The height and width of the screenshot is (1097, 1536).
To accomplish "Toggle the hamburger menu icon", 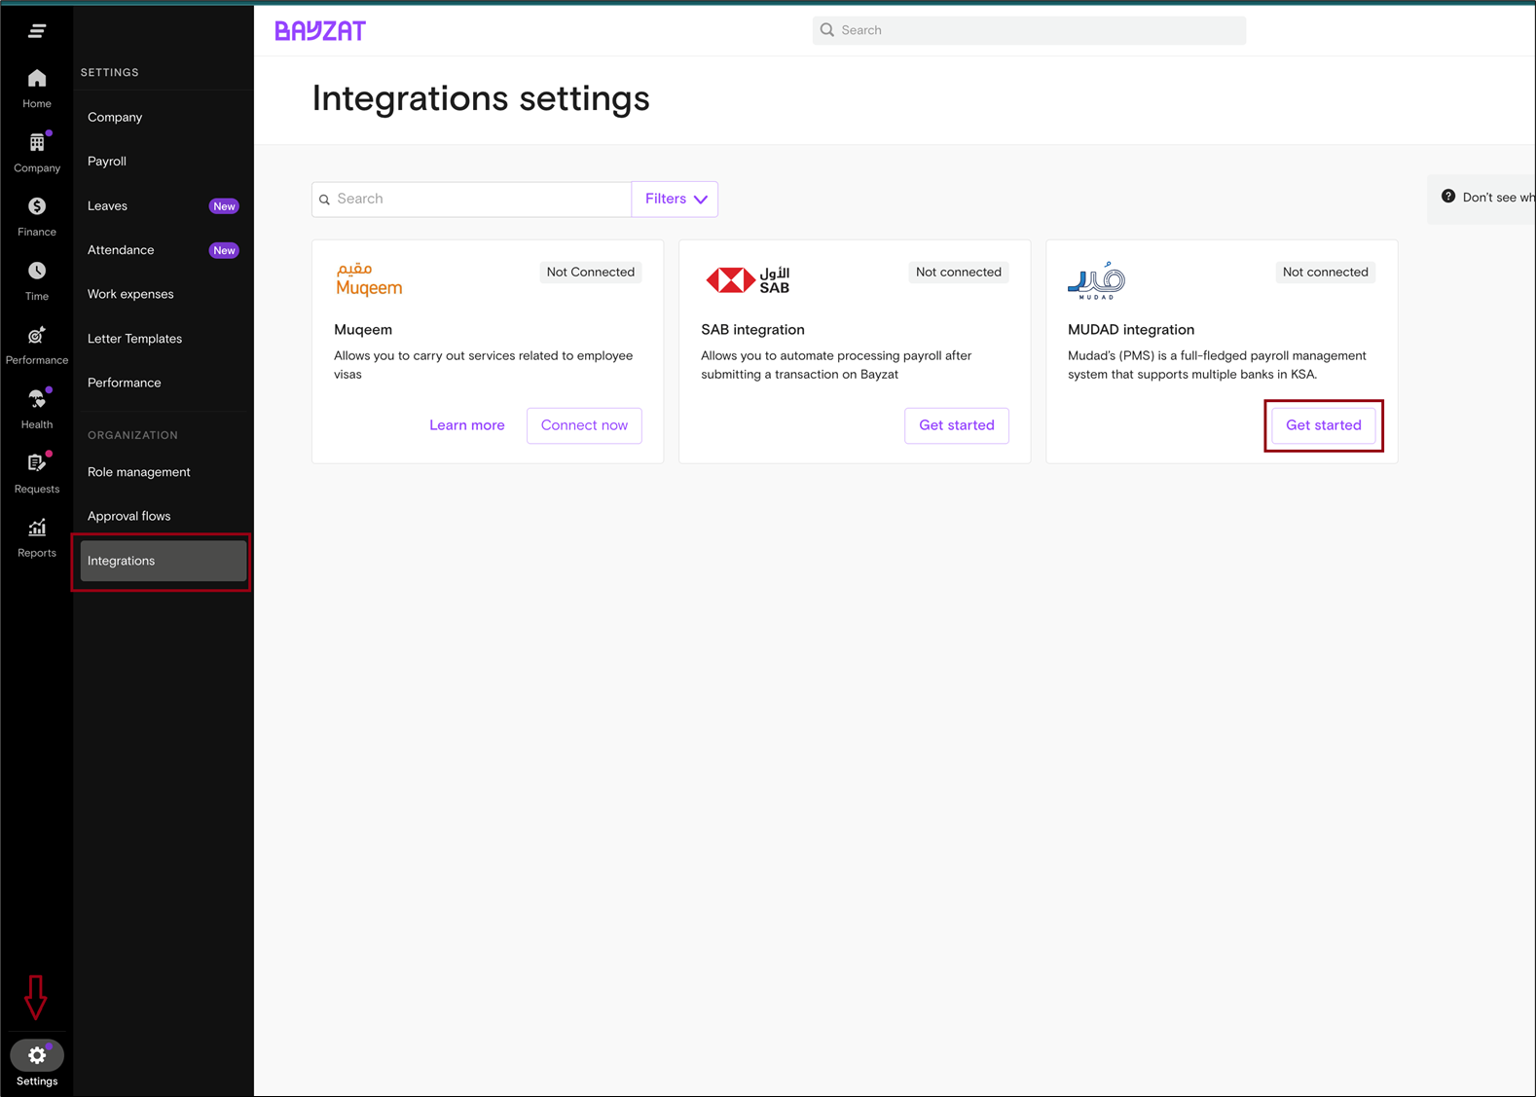I will tap(37, 31).
